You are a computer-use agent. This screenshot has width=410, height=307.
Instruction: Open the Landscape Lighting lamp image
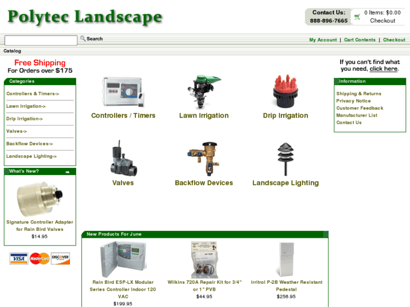pyautogui.click(x=285, y=159)
